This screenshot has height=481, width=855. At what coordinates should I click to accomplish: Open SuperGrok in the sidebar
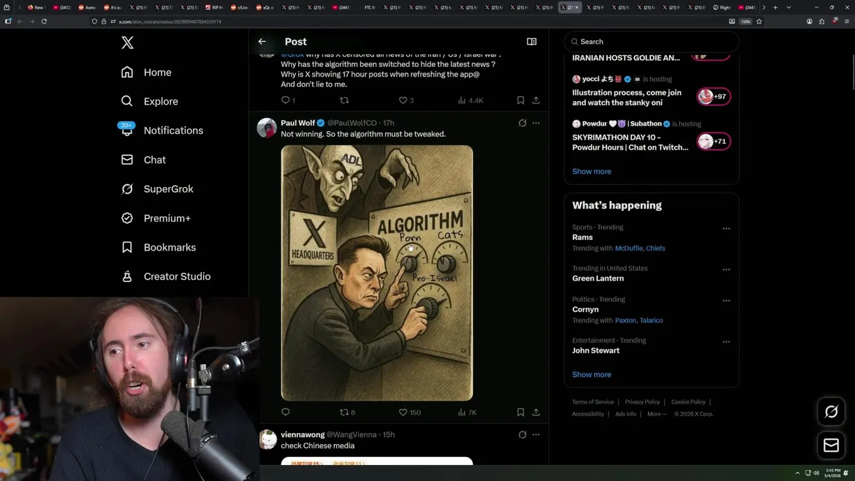[x=157, y=189]
